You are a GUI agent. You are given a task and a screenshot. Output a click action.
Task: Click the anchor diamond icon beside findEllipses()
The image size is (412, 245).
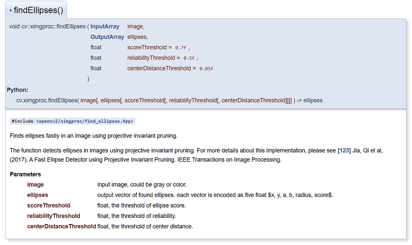pos(10,11)
